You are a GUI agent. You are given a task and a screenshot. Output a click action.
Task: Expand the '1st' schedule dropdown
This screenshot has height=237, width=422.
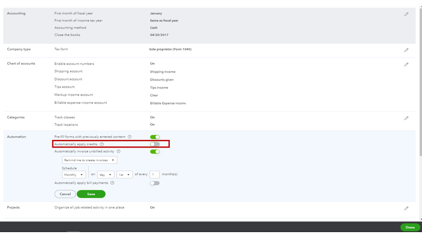point(125,175)
